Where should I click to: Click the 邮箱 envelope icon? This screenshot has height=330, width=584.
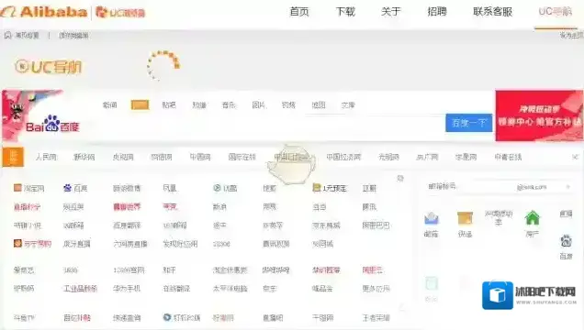pyautogui.click(x=432, y=218)
